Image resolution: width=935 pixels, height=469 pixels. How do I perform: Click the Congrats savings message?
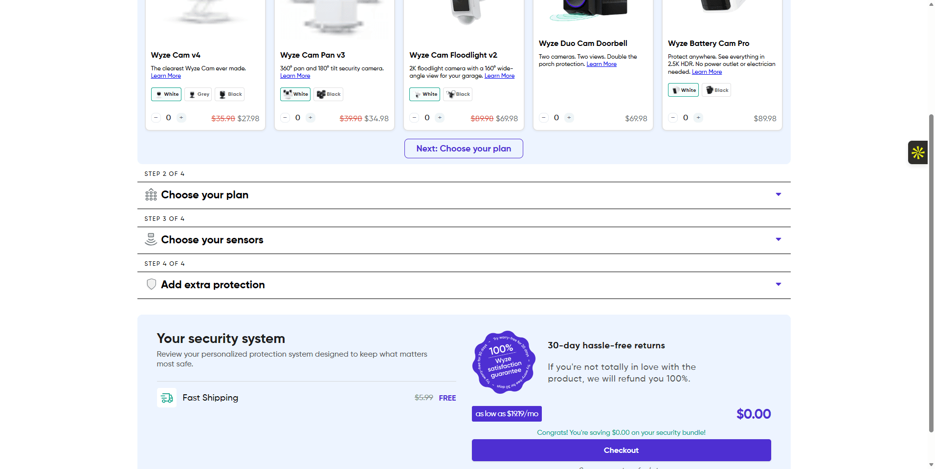pyautogui.click(x=621, y=432)
